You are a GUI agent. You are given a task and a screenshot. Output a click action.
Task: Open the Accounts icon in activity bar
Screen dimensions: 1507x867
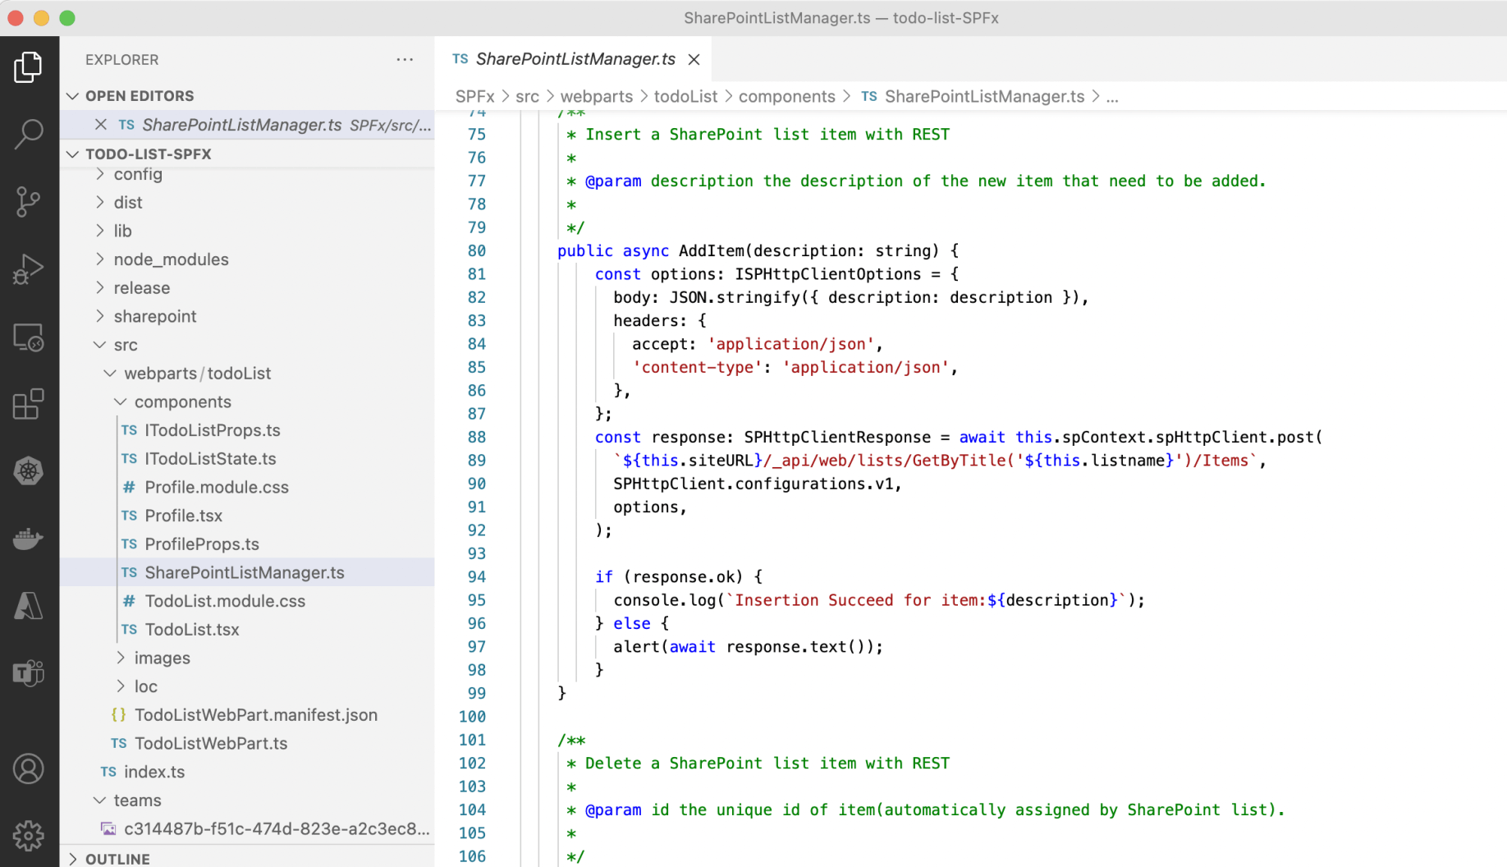pos(29,769)
